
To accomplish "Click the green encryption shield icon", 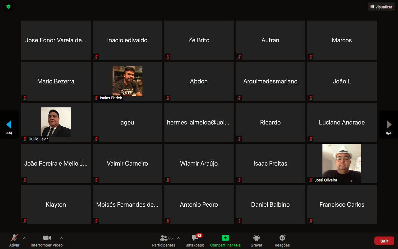I will coord(8,7).
